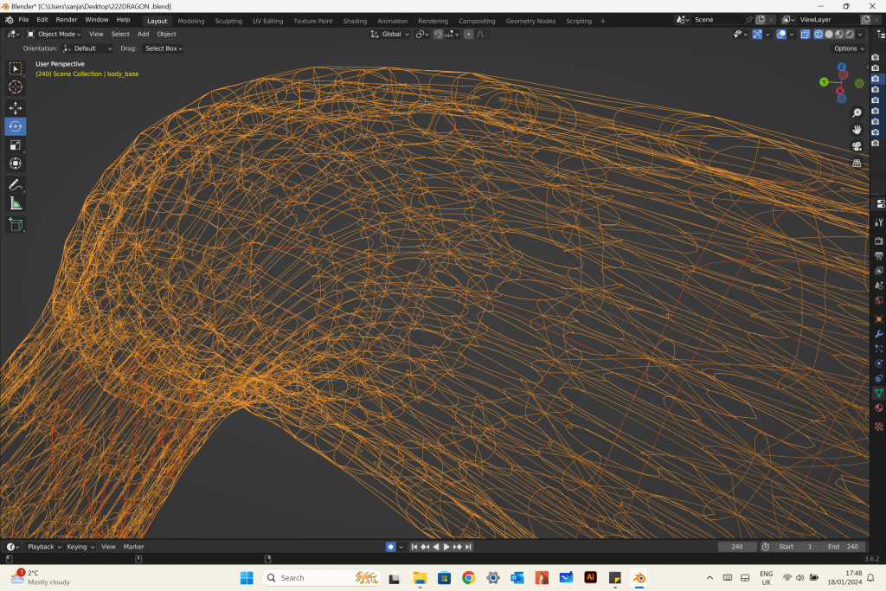
Task: Open the Render properties tab
Action: tap(879, 241)
